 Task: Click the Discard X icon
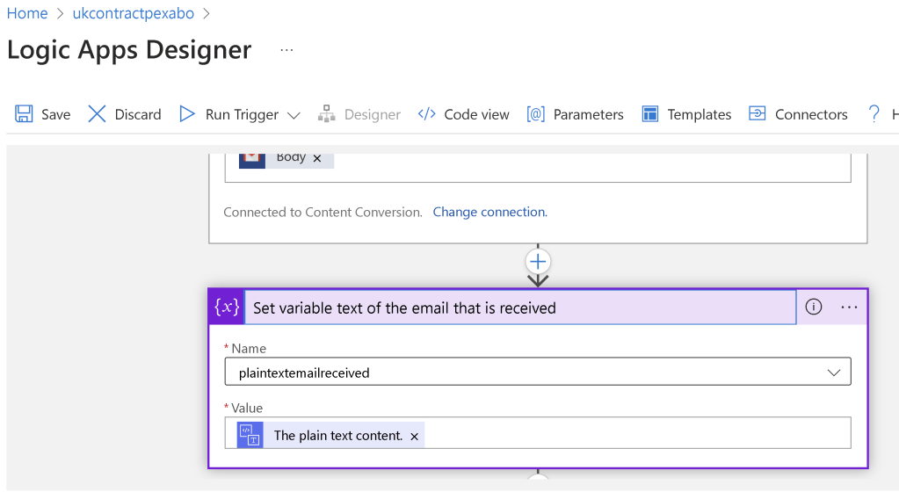pos(97,113)
